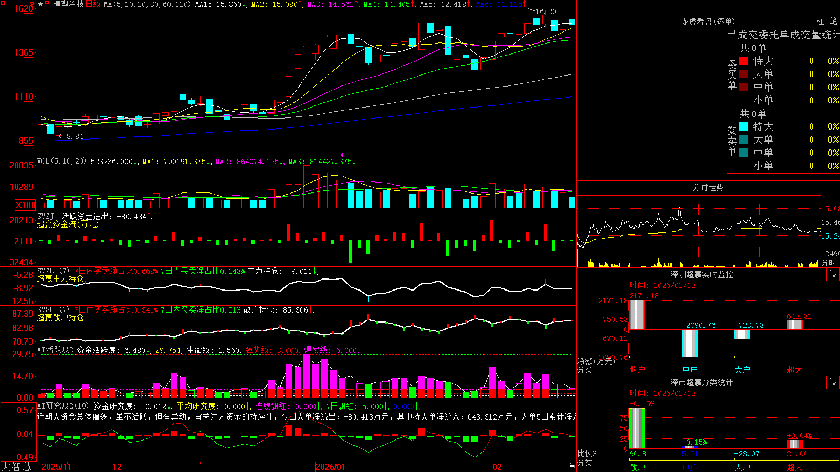Click the 分时 label beside the intraday chart
This screenshot has height=472, width=840.
click(829, 263)
